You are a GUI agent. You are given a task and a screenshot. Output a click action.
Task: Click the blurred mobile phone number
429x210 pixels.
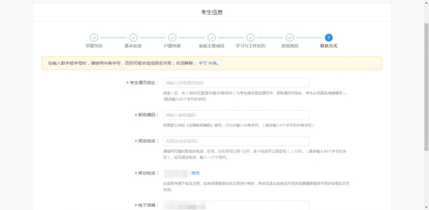pyautogui.click(x=176, y=173)
